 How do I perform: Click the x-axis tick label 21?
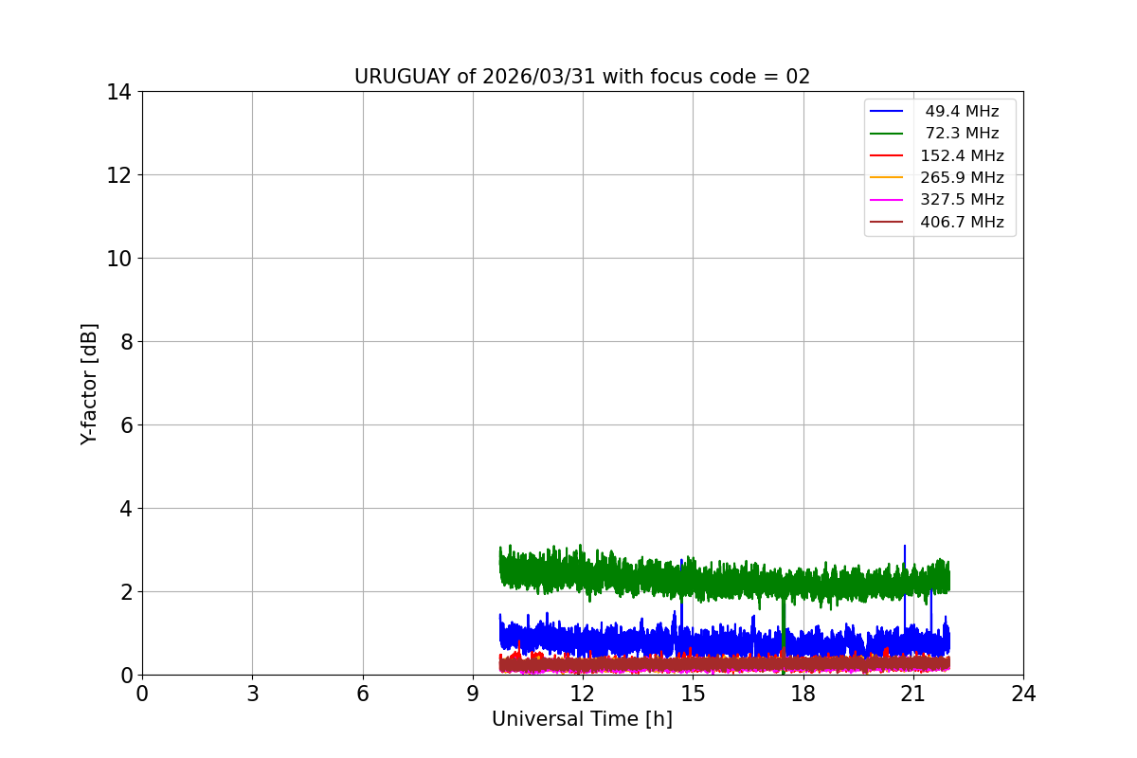[x=913, y=694]
